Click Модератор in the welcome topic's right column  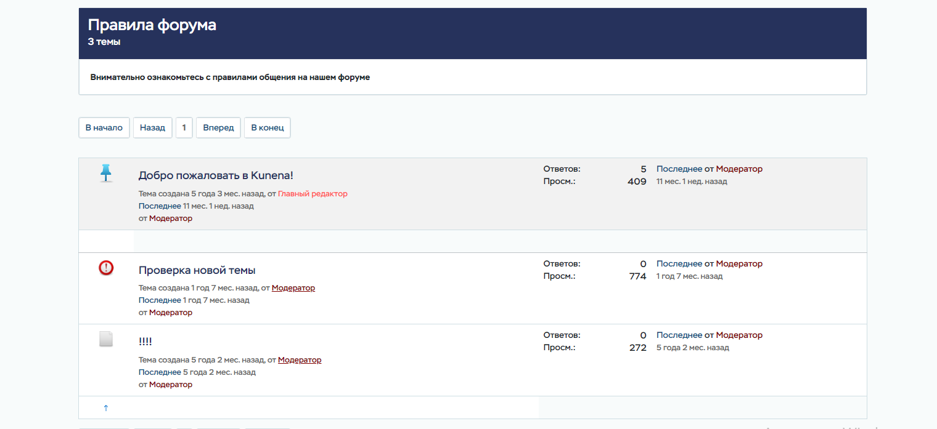pos(739,169)
